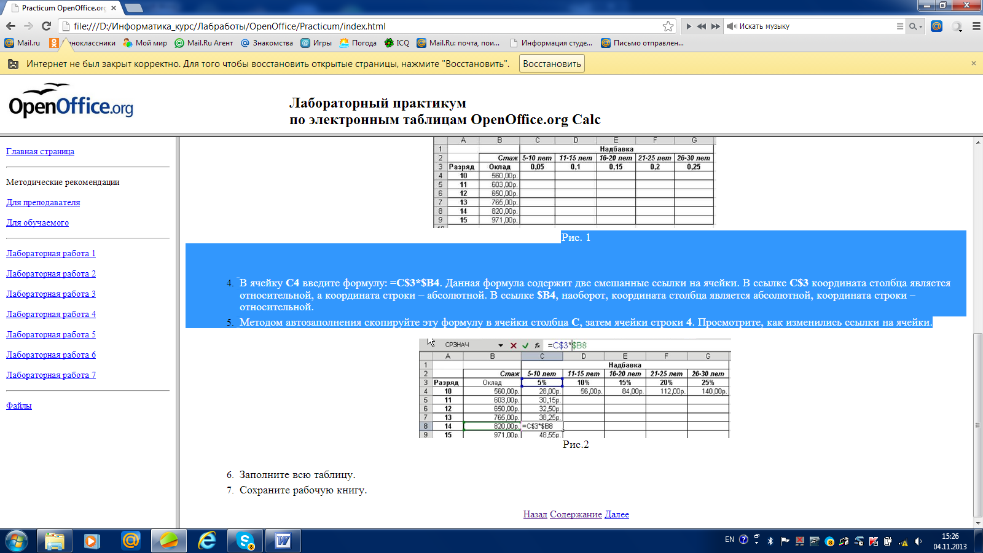
Task: Open the 'Письмо отправлен...' bookmark
Action: [642, 43]
